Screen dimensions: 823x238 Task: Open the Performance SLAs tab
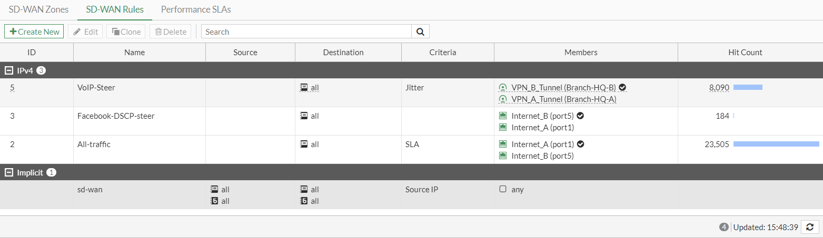pos(196,9)
